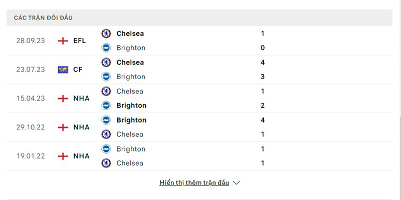Open the Chelsea team name on 28.09.23
The width and height of the screenshot is (401, 200).
(x=130, y=33)
